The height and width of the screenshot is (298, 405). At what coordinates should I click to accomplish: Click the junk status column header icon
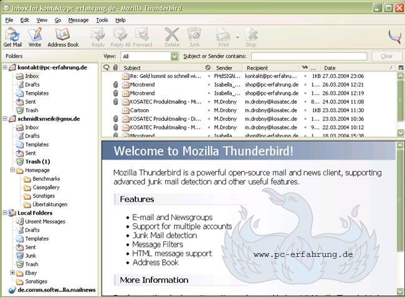(208, 68)
